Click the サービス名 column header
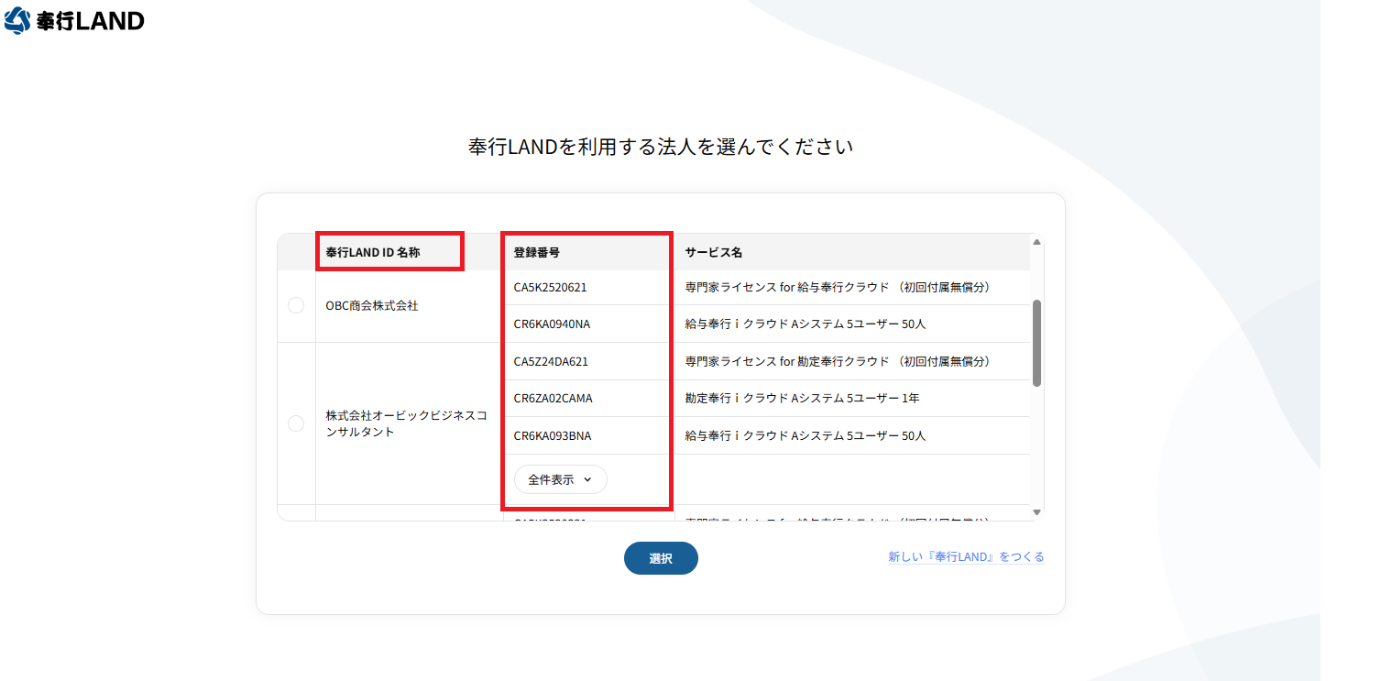The image size is (1381, 681). pyautogui.click(x=714, y=252)
